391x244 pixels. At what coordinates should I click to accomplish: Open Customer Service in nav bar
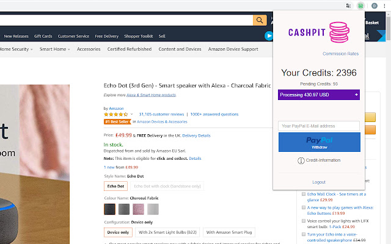(73, 37)
